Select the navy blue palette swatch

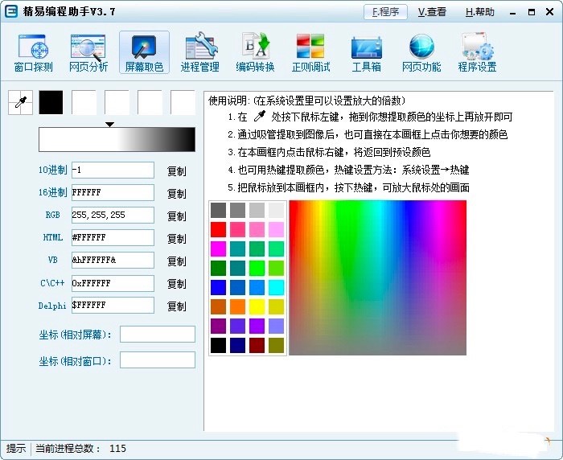238,346
